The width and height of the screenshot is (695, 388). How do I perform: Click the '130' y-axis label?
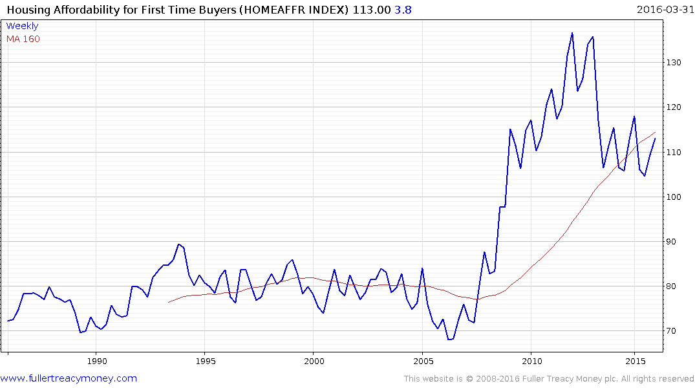tap(674, 63)
